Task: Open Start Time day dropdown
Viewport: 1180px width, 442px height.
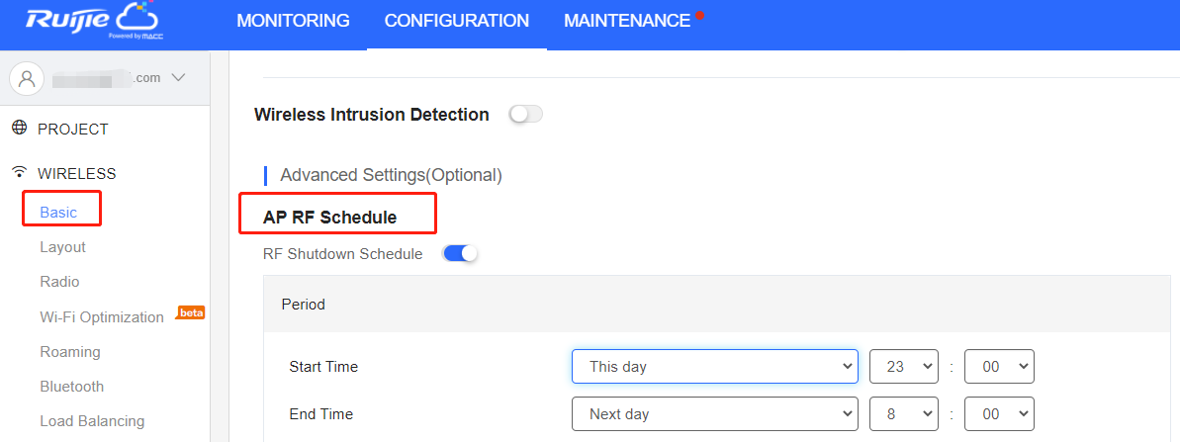Action: pyautogui.click(x=714, y=366)
